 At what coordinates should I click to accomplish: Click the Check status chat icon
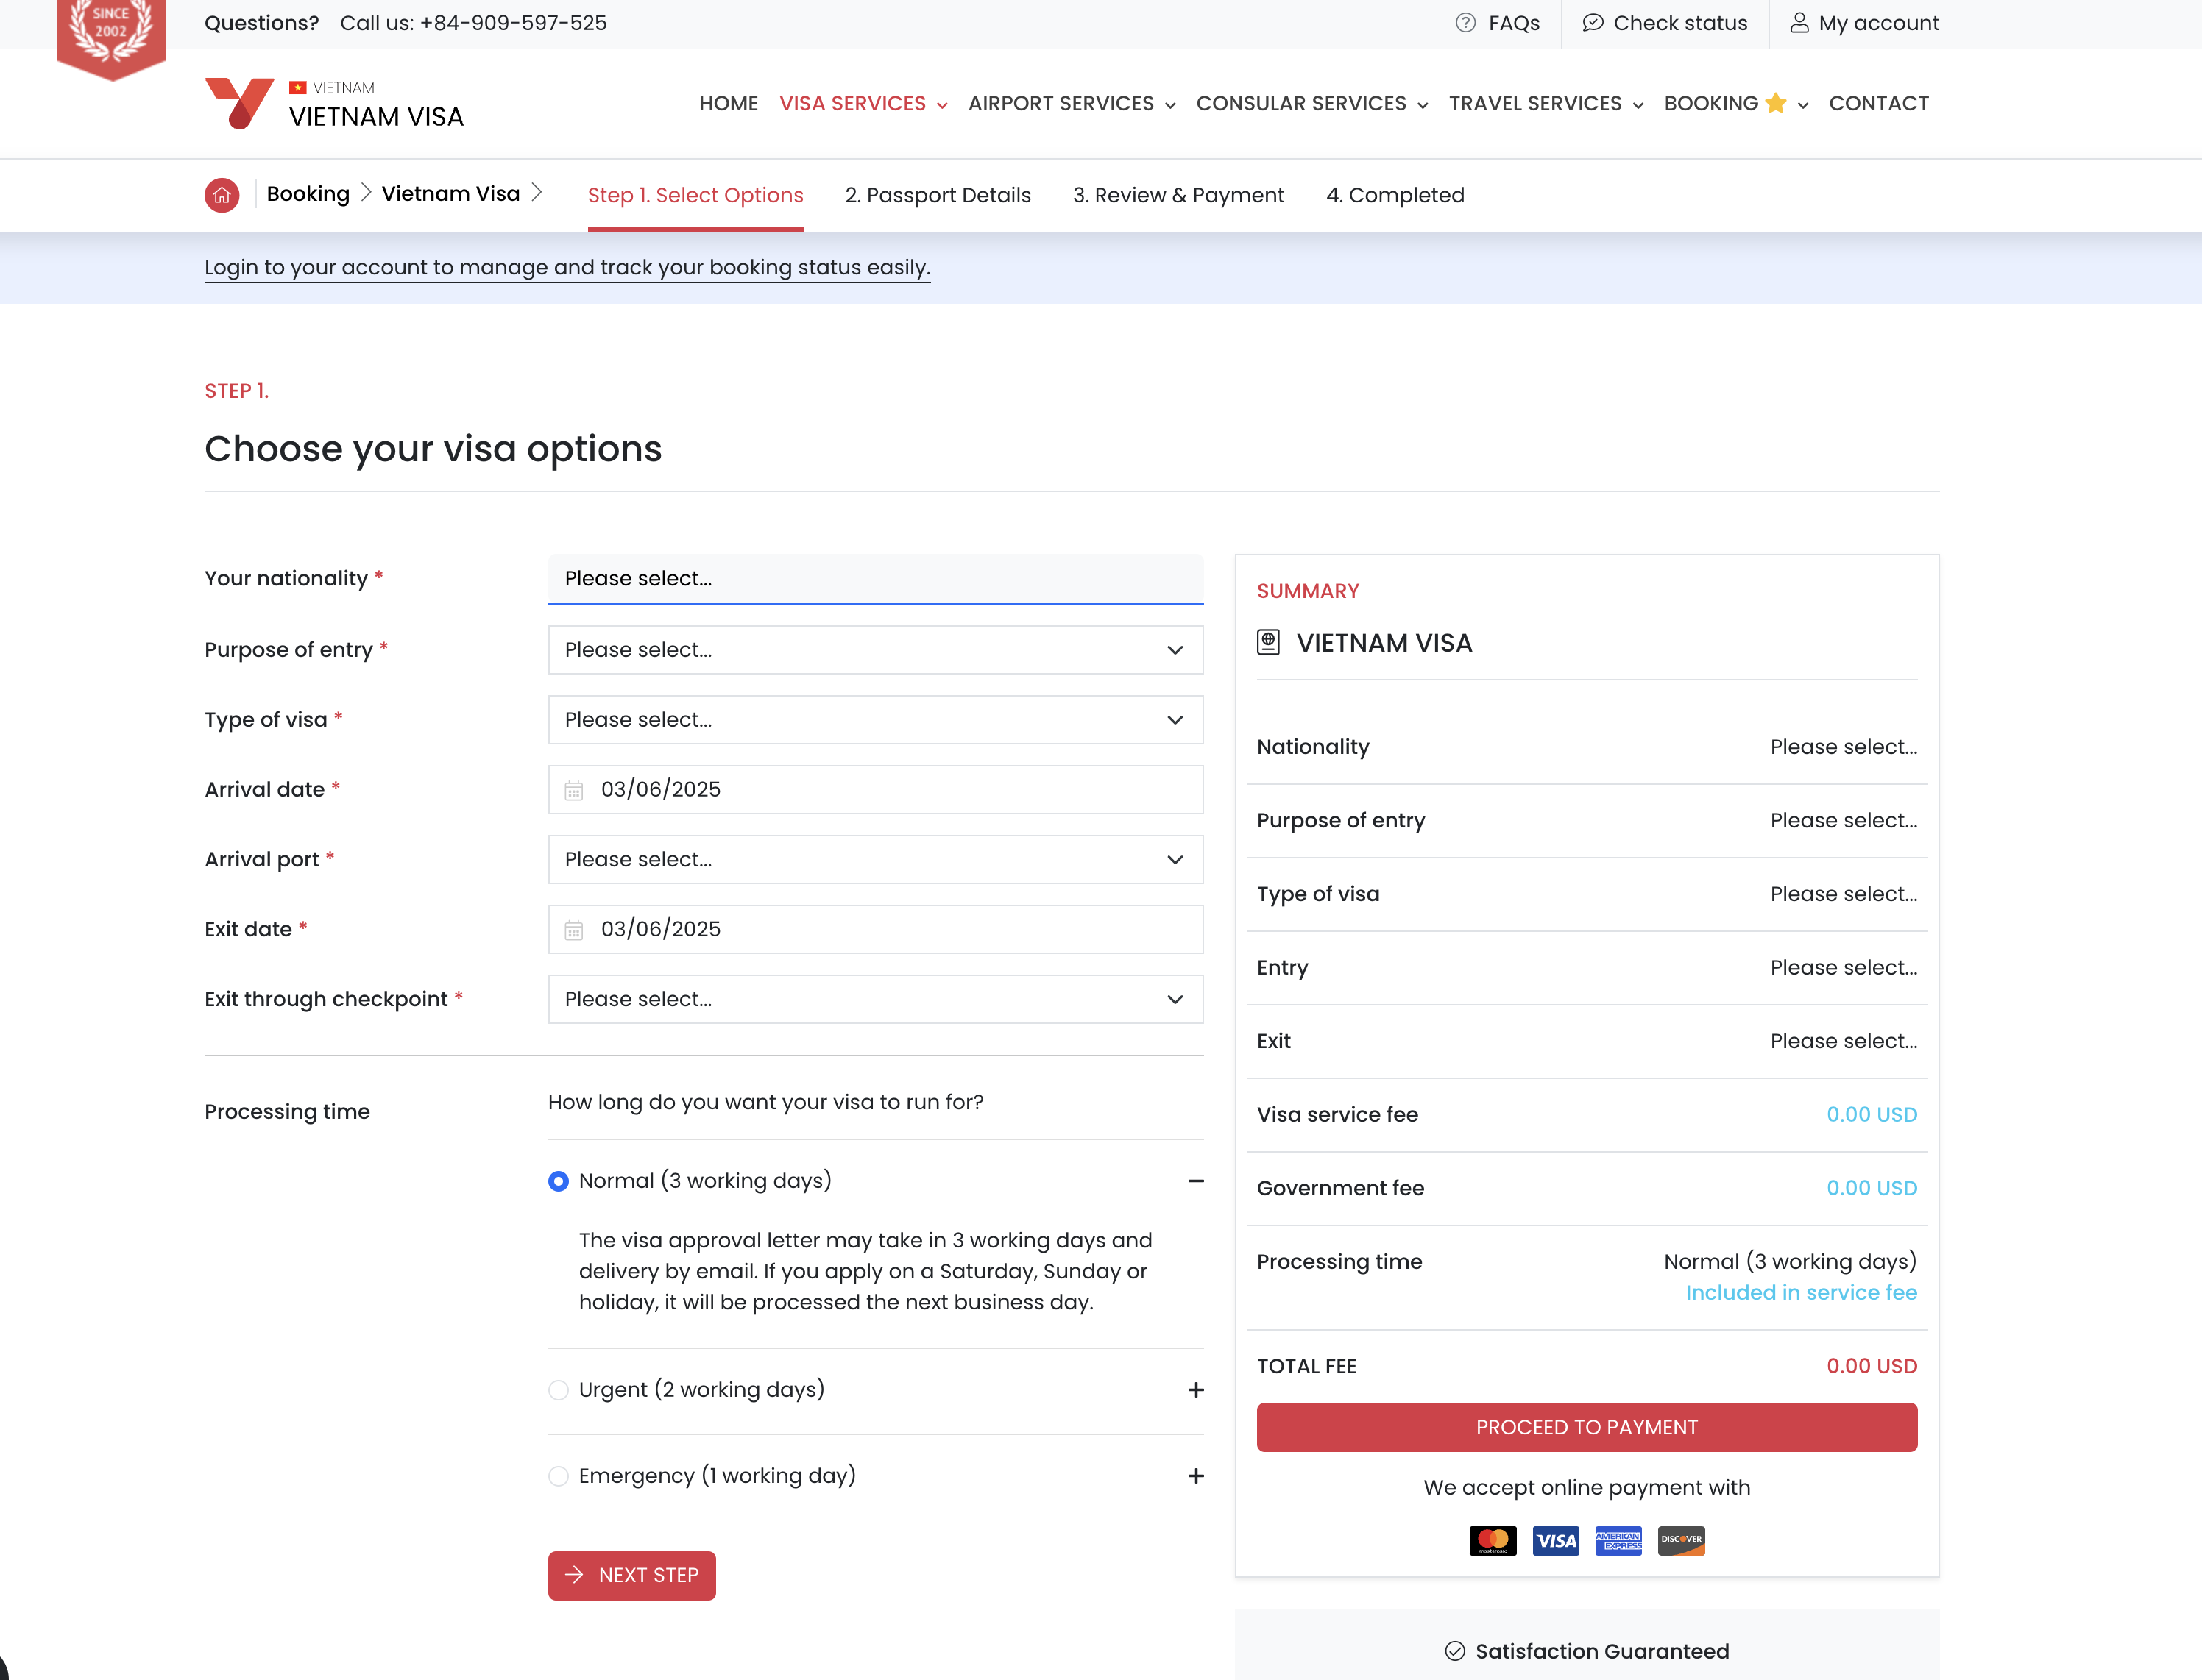1593,23
